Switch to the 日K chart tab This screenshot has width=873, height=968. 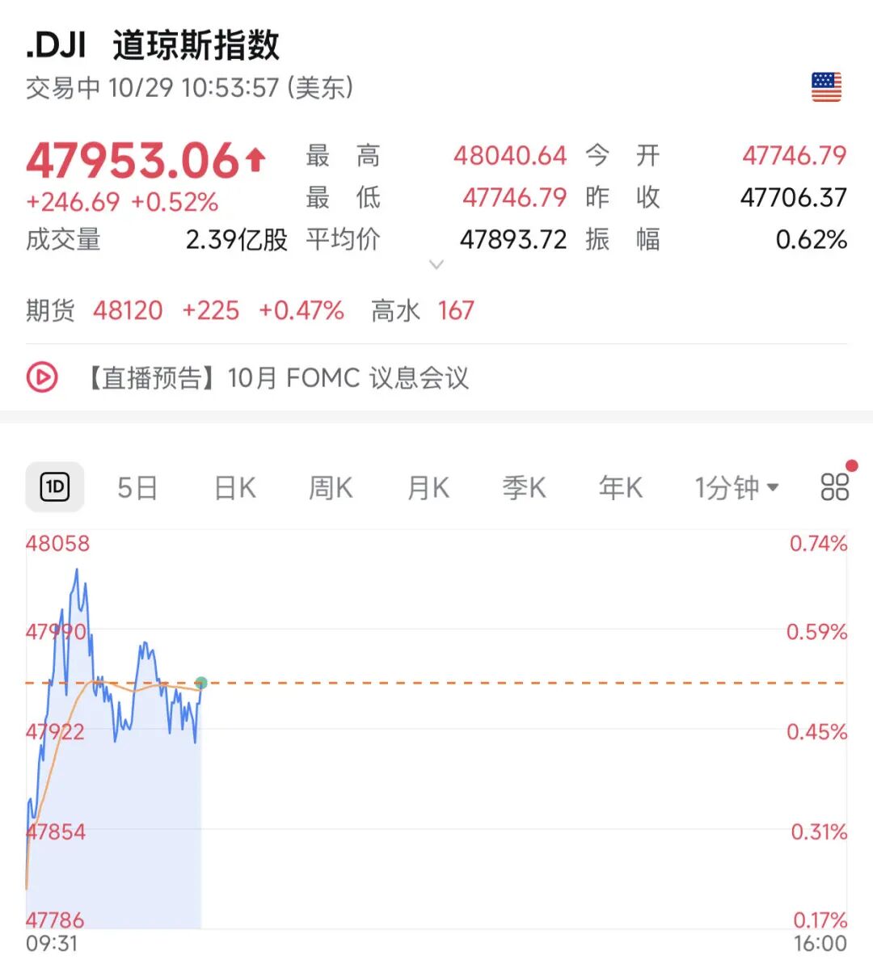[x=234, y=487]
